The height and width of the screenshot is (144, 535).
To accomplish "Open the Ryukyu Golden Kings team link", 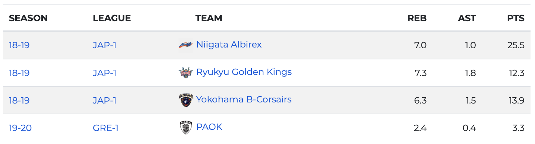I will 244,72.
